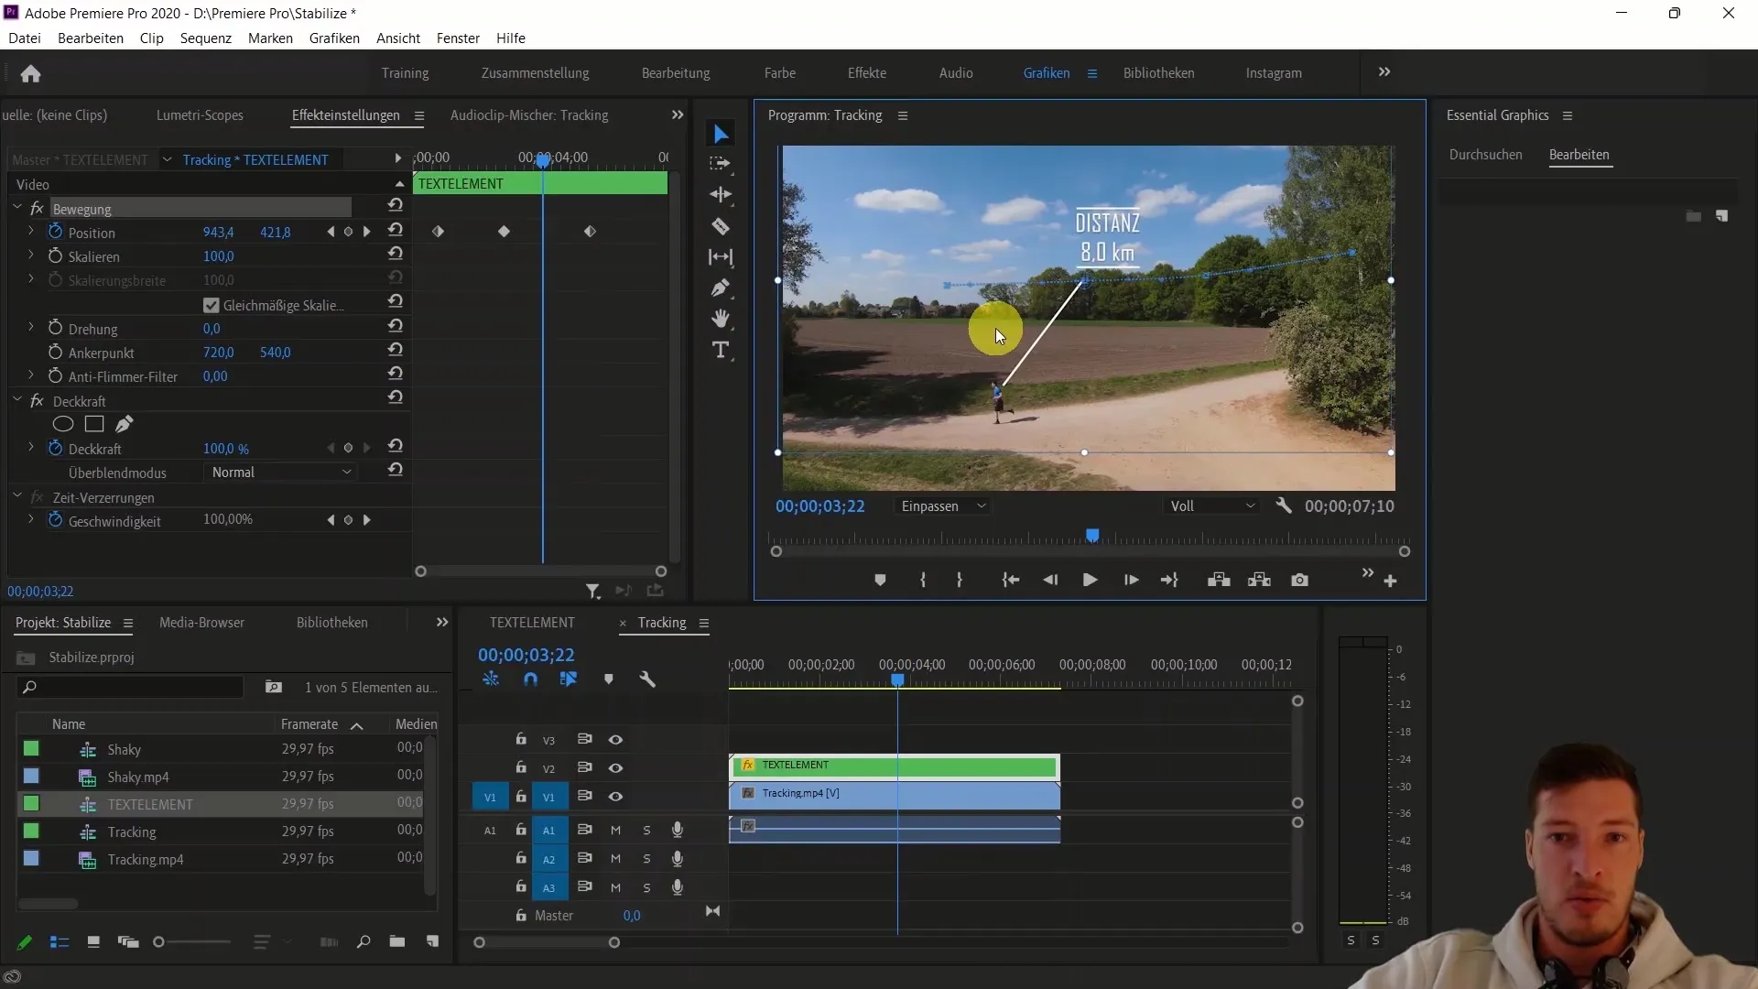Click the Bearbeiten button in Essential Graphics
Screen dimensions: 1758x989
[x=1580, y=155]
